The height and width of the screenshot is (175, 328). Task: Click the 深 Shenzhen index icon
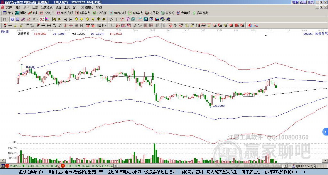[x=62, y=166]
